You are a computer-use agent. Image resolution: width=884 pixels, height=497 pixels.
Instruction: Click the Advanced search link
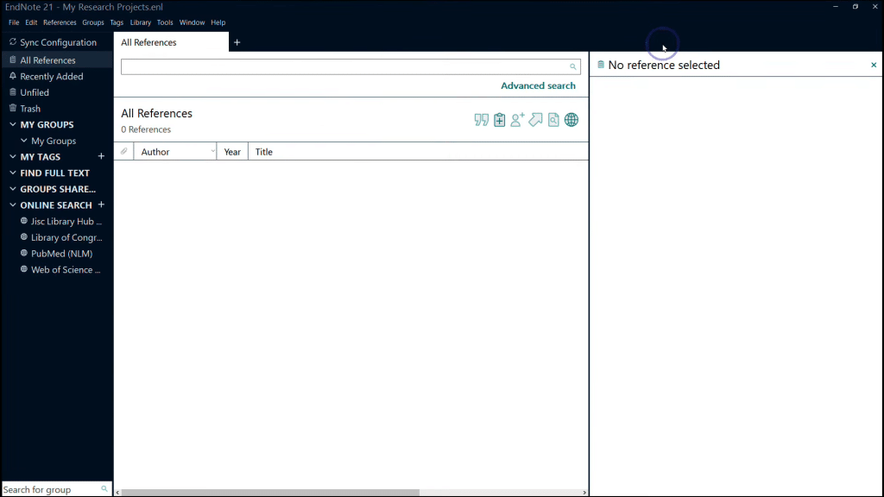(x=538, y=85)
